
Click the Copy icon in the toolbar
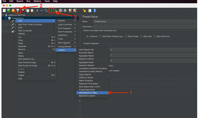click(x=27, y=10)
